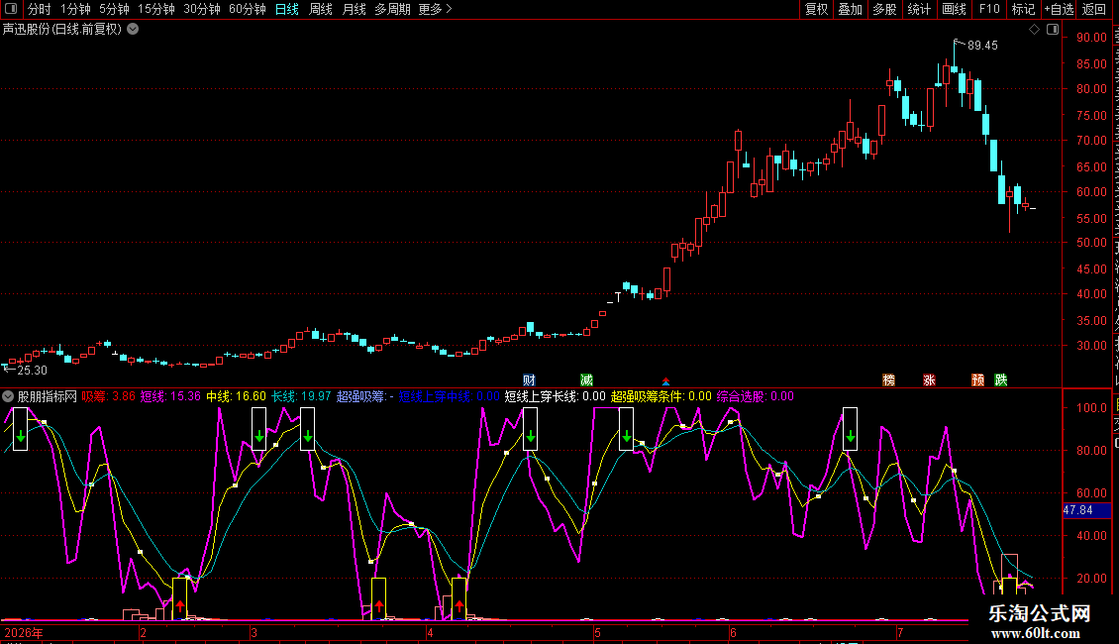Image resolution: width=1119 pixels, height=644 pixels.
Task: Switch to 分时 intraday view
Action: [40, 9]
